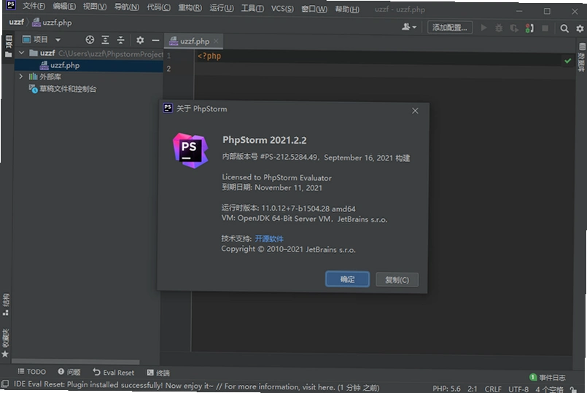Click the Run with Coverage icon

click(514, 28)
